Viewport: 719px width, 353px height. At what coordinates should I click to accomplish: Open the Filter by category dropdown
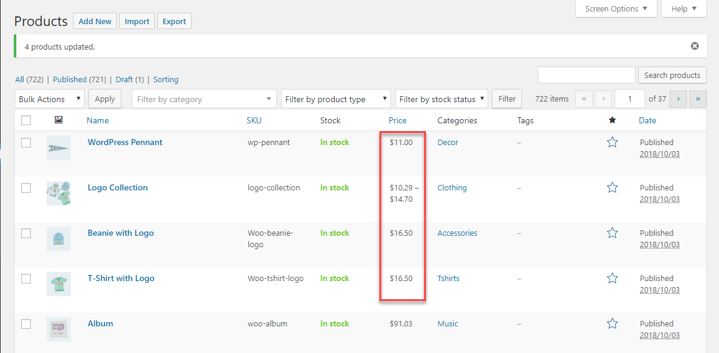click(204, 99)
